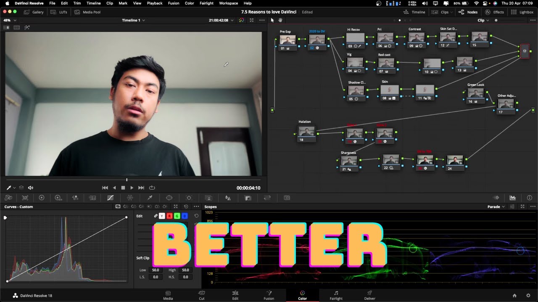The image size is (538, 302).
Task: Open the Timeline 1 dropdown
Action: click(x=133, y=20)
